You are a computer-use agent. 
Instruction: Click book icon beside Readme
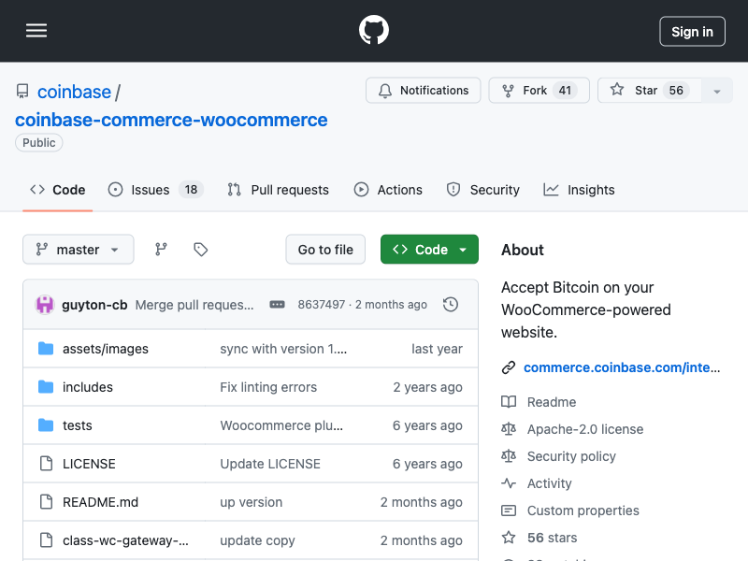pyautogui.click(x=509, y=402)
